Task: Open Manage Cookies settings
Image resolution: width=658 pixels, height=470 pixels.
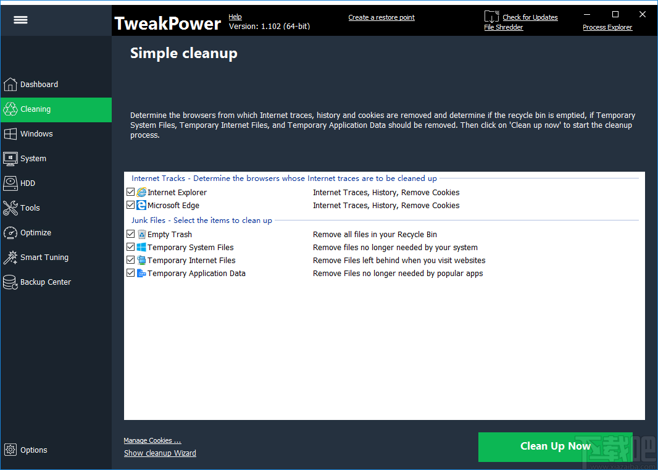Action: (152, 440)
